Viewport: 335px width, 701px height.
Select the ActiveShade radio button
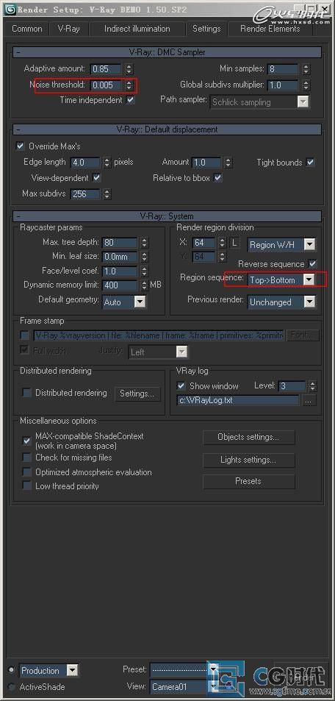pos(11,687)
